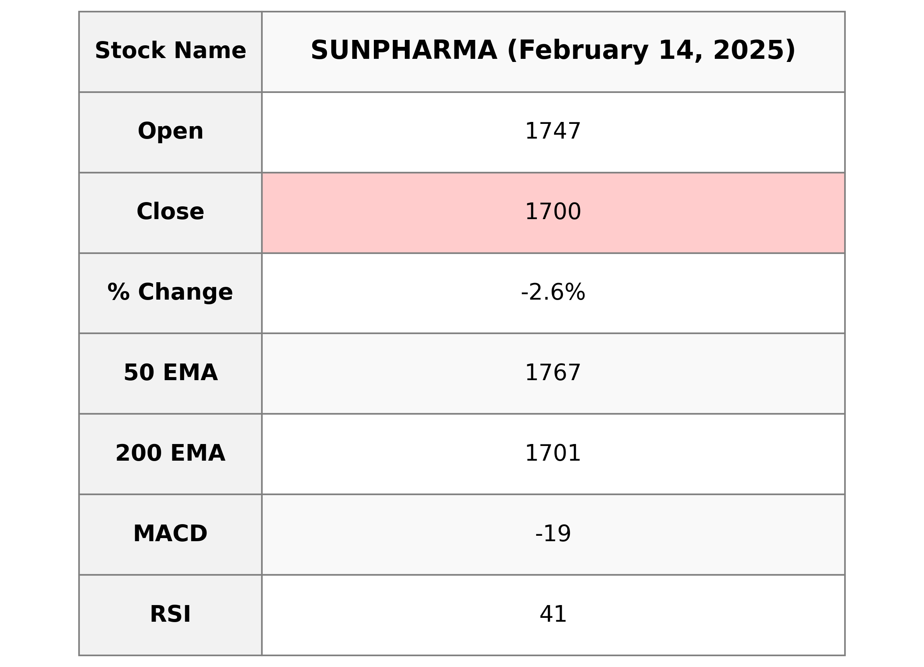Click the 200 EMA value 1701
Viewport: 924px width, 667px height.
click(x=552, y=453)
